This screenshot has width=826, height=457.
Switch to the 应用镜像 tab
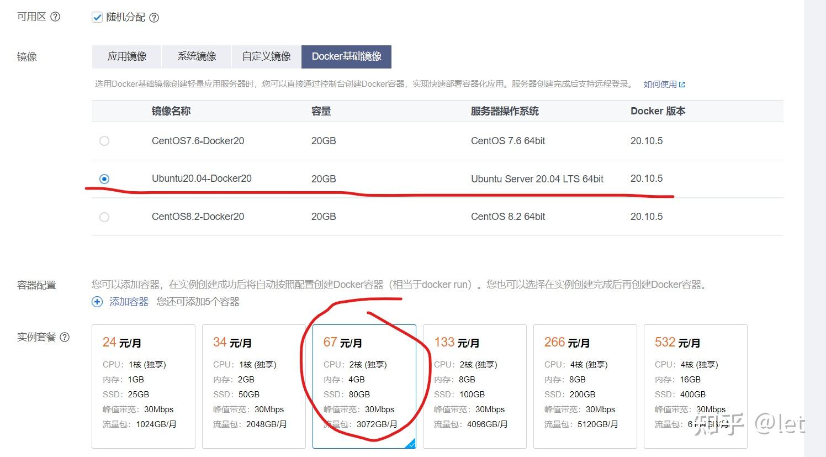(x=127, y=56)
